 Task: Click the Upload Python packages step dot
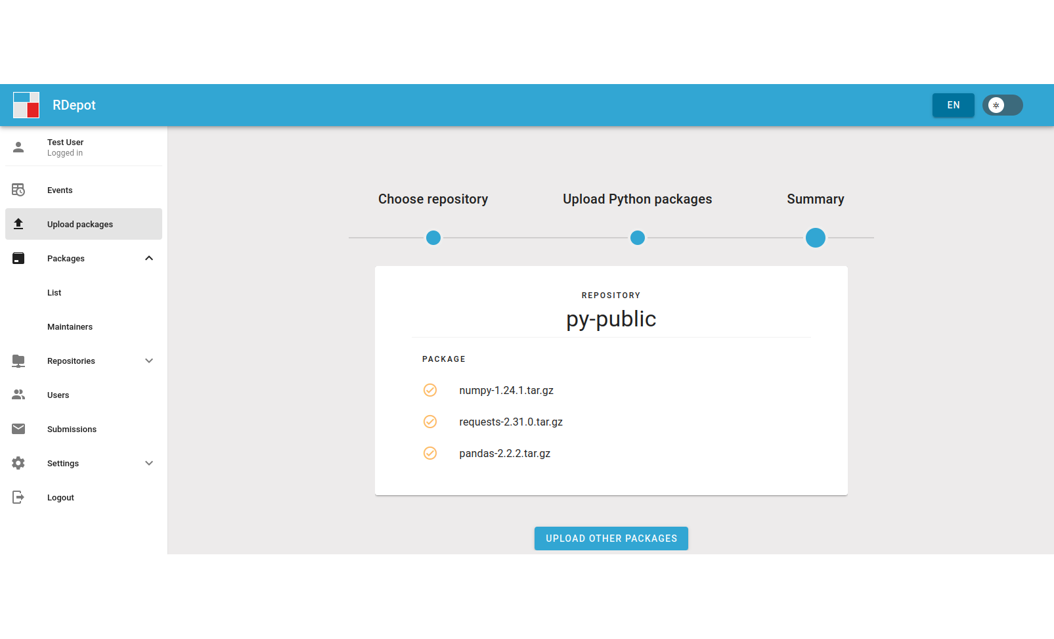[x=638, y=238]
